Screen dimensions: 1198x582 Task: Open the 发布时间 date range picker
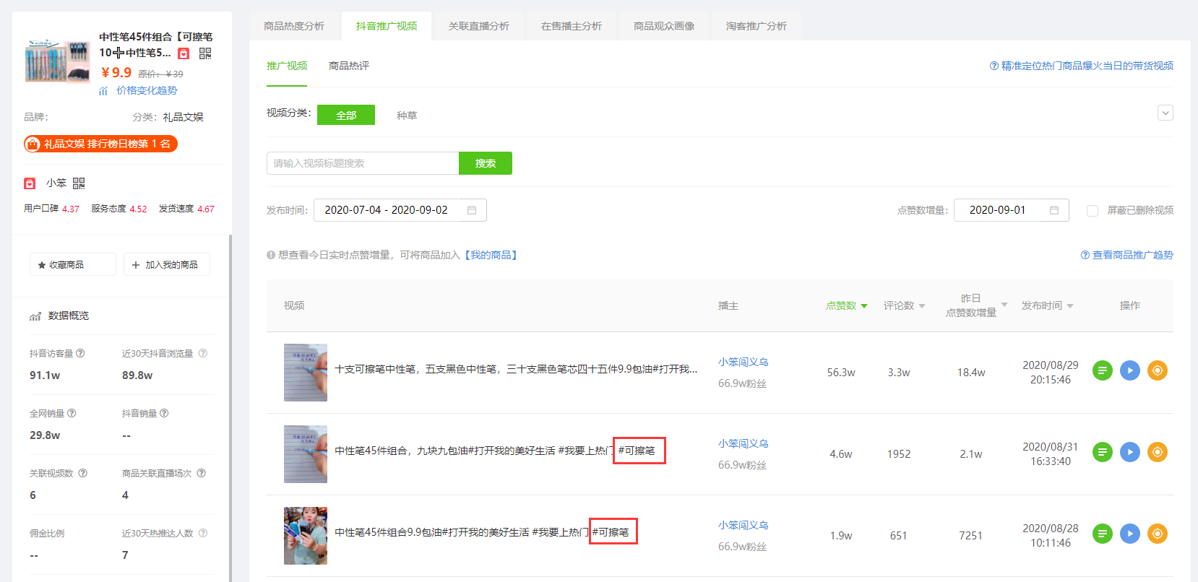[400, 210]
